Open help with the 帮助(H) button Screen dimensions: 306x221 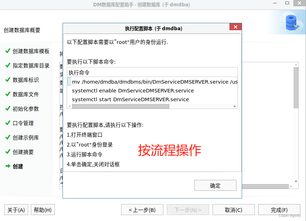[x=43, y=210]
